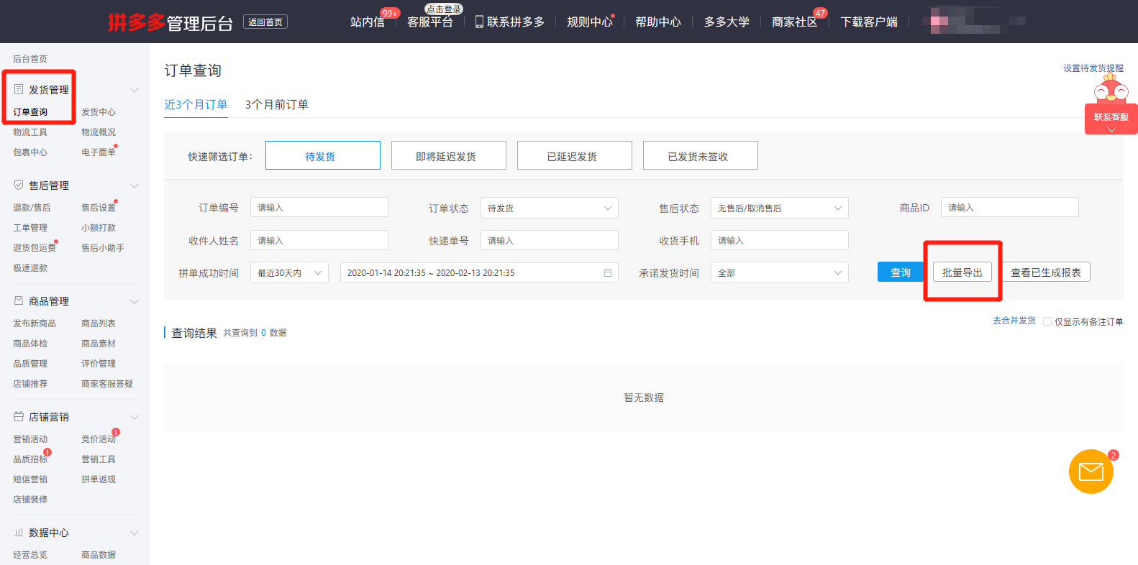Open the 订单状态 dropdown
This screenshot has height=565, width=1138.
click(x=550, y=208)
